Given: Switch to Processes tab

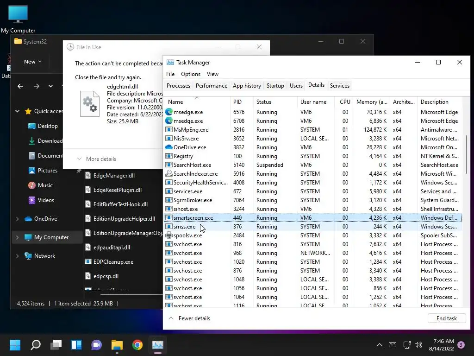Looking at the screenshot, I should (178, 86).
